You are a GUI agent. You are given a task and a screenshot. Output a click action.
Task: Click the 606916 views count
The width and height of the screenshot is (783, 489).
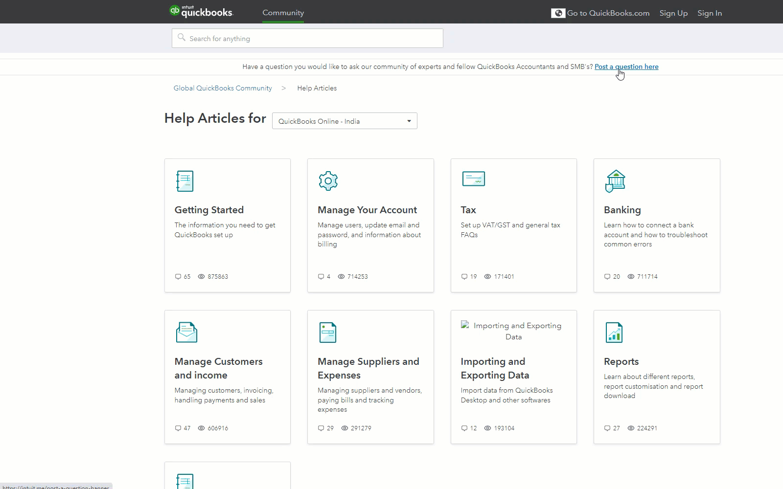coord(218,428)
